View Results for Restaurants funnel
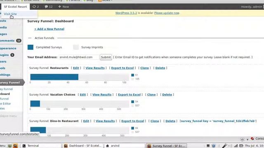The image size is (264, 148). (x=95, y=68)
